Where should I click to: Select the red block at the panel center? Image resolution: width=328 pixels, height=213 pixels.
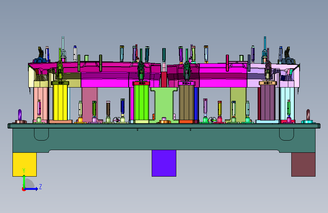pos(164,80)
